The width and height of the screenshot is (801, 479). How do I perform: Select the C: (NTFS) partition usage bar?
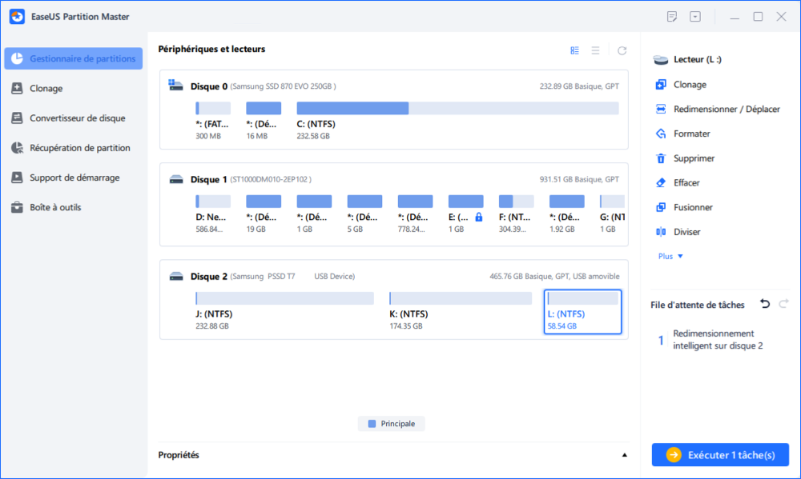[x=457, y=109]
